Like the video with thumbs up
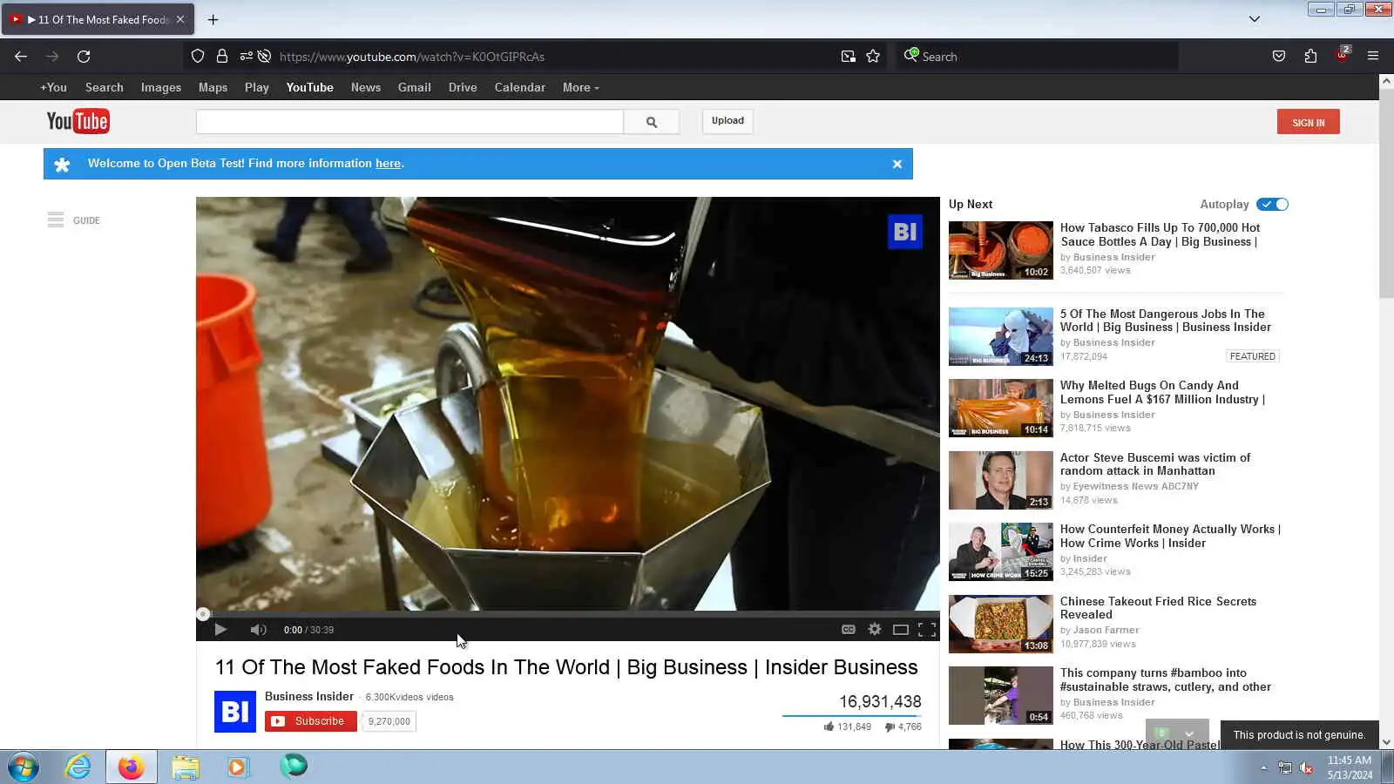This screenshot has width=1394, height=784. (829, 727)
